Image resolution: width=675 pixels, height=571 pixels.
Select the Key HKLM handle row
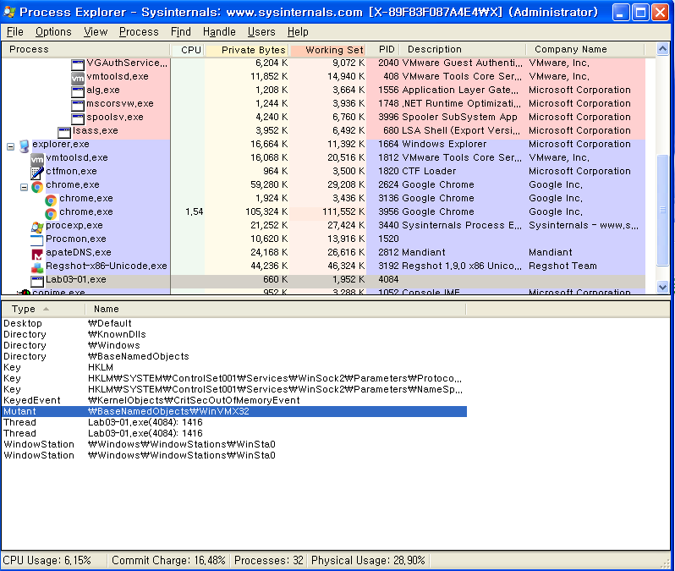click(234, 367)
